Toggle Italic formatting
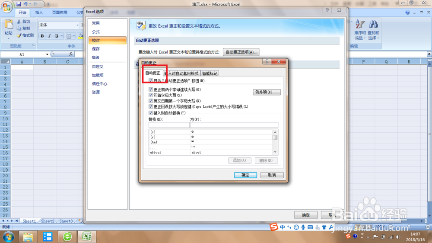Image resolution: width=432 pixels, height=243 pixels. (49, 36)
